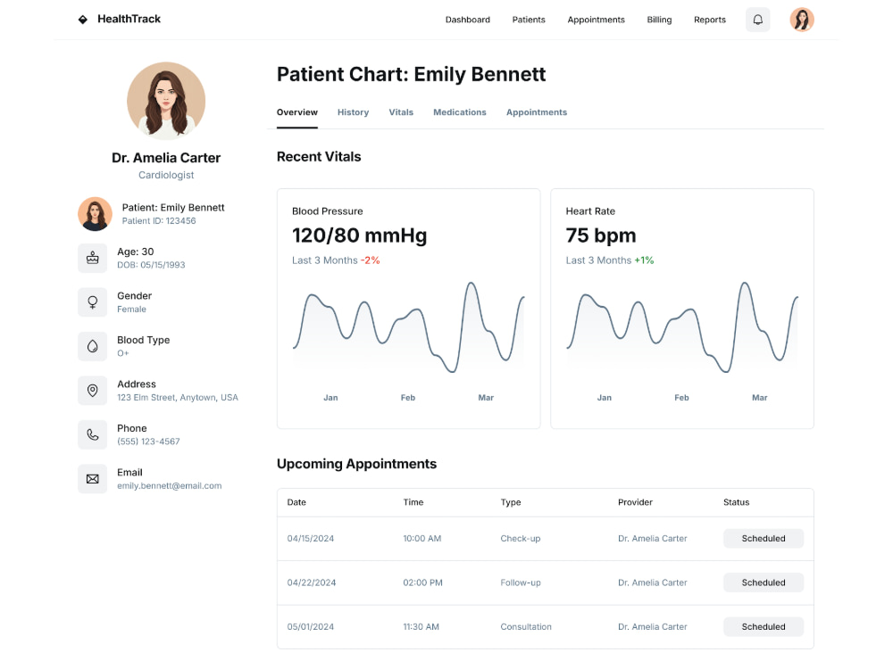Click the HealthTrack brand name

click(x=129, y=19)
